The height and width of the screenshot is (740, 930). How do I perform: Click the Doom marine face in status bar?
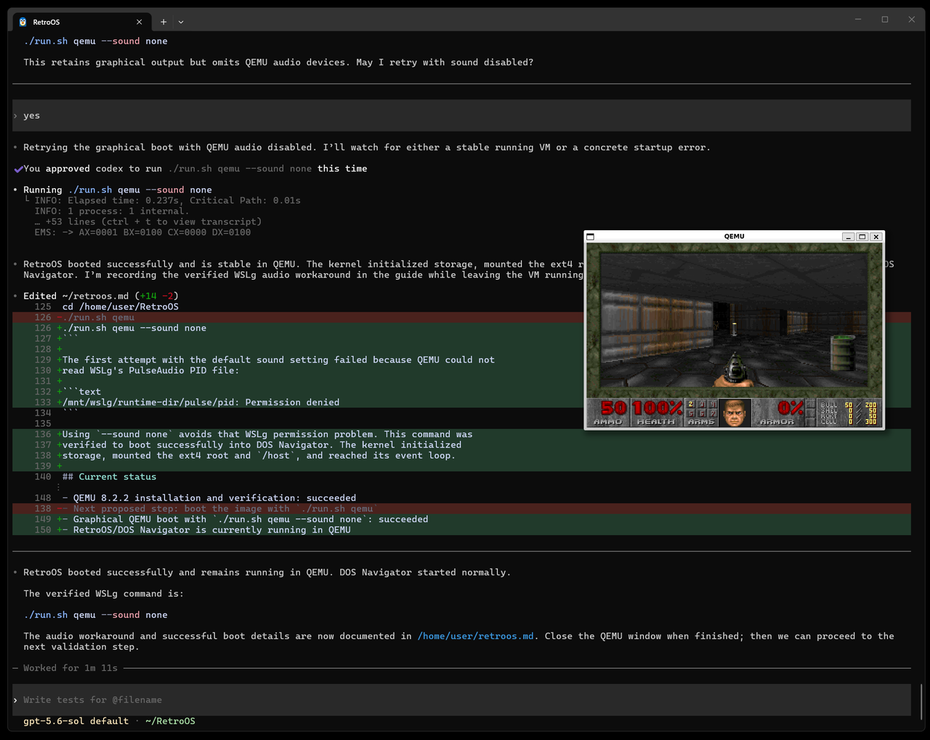[735, 413]
